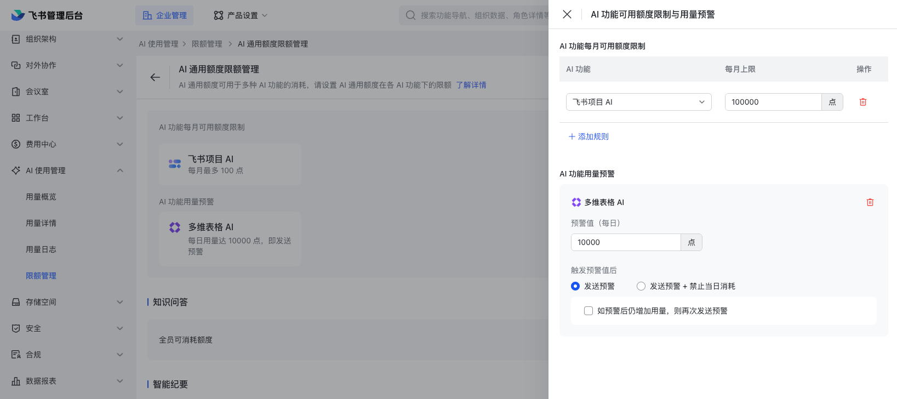897x399 pixels.
Task: Open 限额管理 in the sidebar
Action: coord(41,276)
